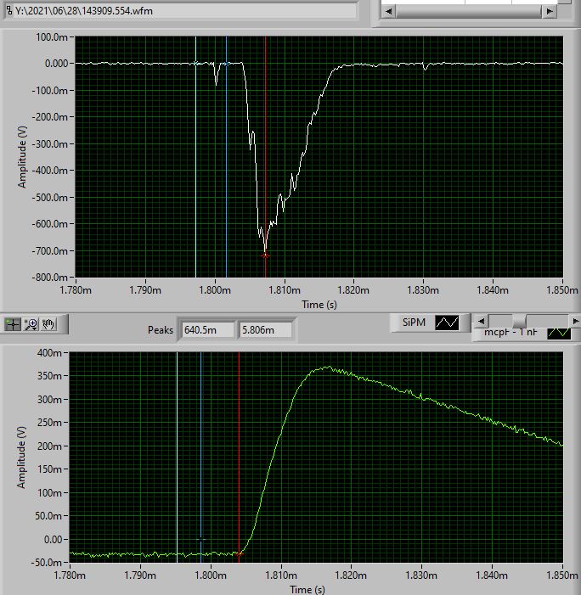Click upper graph x-axis label 1.780m
The height and width of the screenshot is (595, 581).
coord(76,290)
